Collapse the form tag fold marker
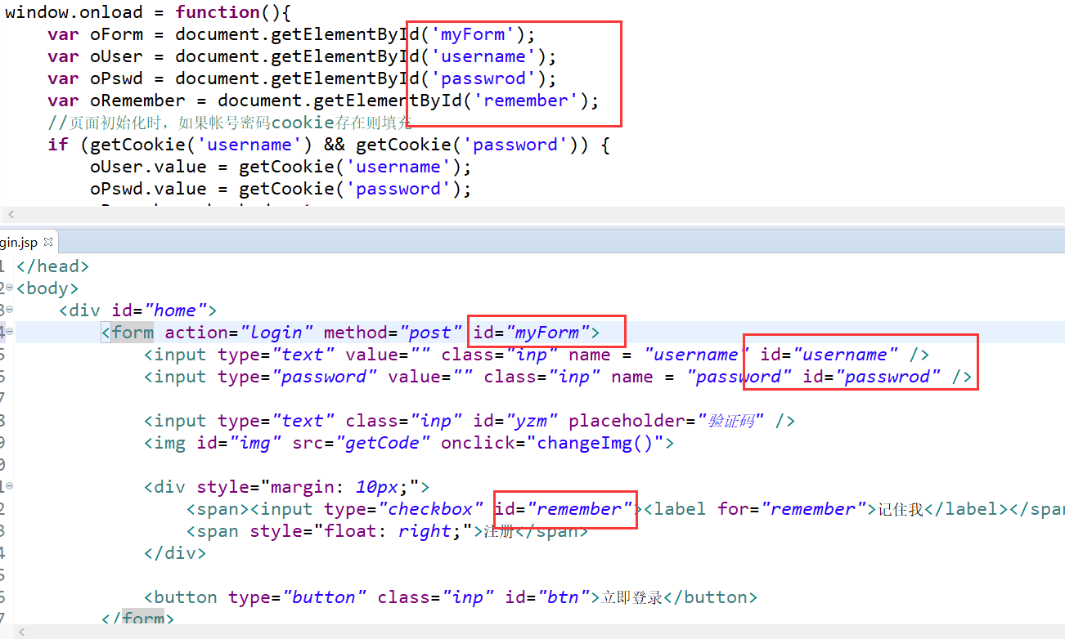Viewport: 1065px width, 639px height. pos(9,333)
